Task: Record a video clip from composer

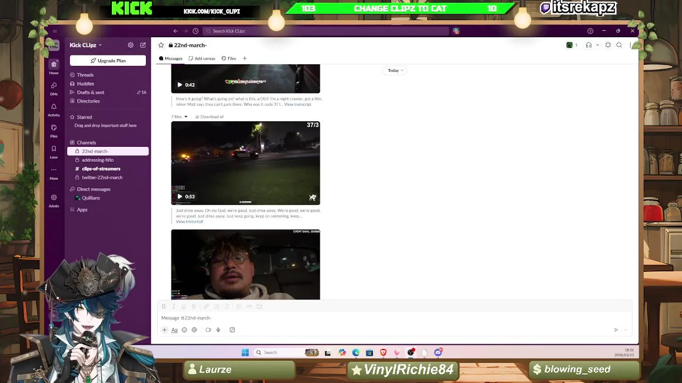Action: point(208,330)
